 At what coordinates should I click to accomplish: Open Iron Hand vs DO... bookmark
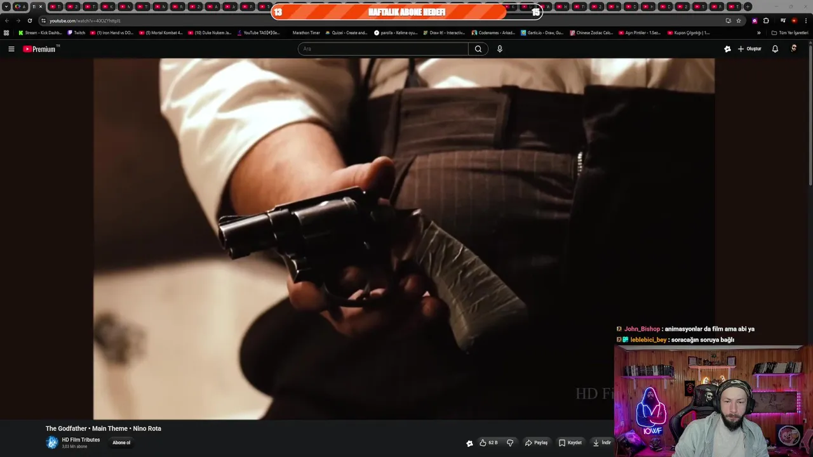[112, 32]
